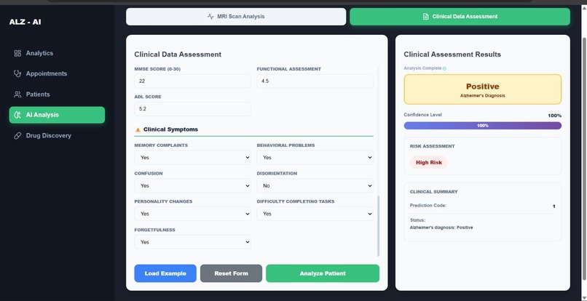Screen dimensions: 587x301
Task: Go to Appointments in sidebar
Action: (x=57, y=73)
